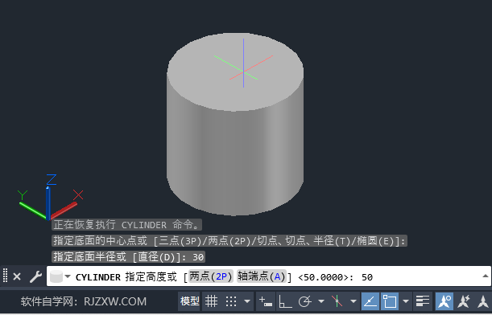This screenshot has width=492, height=315.
Task: Toggle isometric drafting icon
Action: [x=337, y=301]
